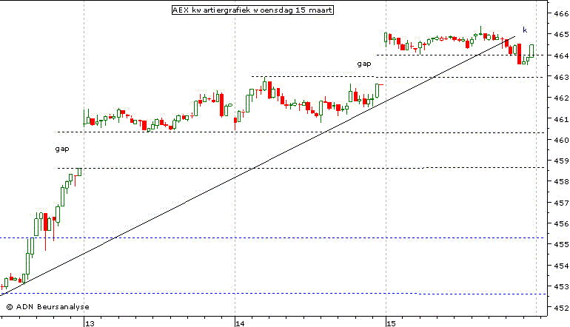Click the '14' date label on the time axis

(241, 323)
